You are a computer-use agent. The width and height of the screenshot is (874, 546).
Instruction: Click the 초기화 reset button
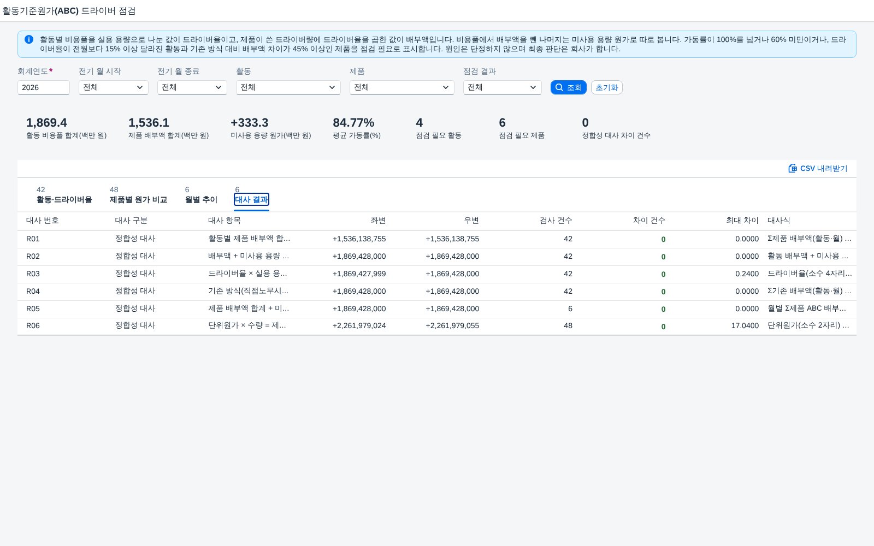(x=607, y=87)
